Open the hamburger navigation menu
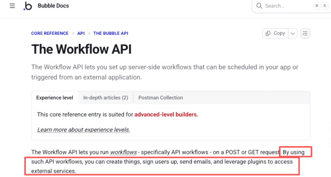The image size is (331, 177). point(12,6)
